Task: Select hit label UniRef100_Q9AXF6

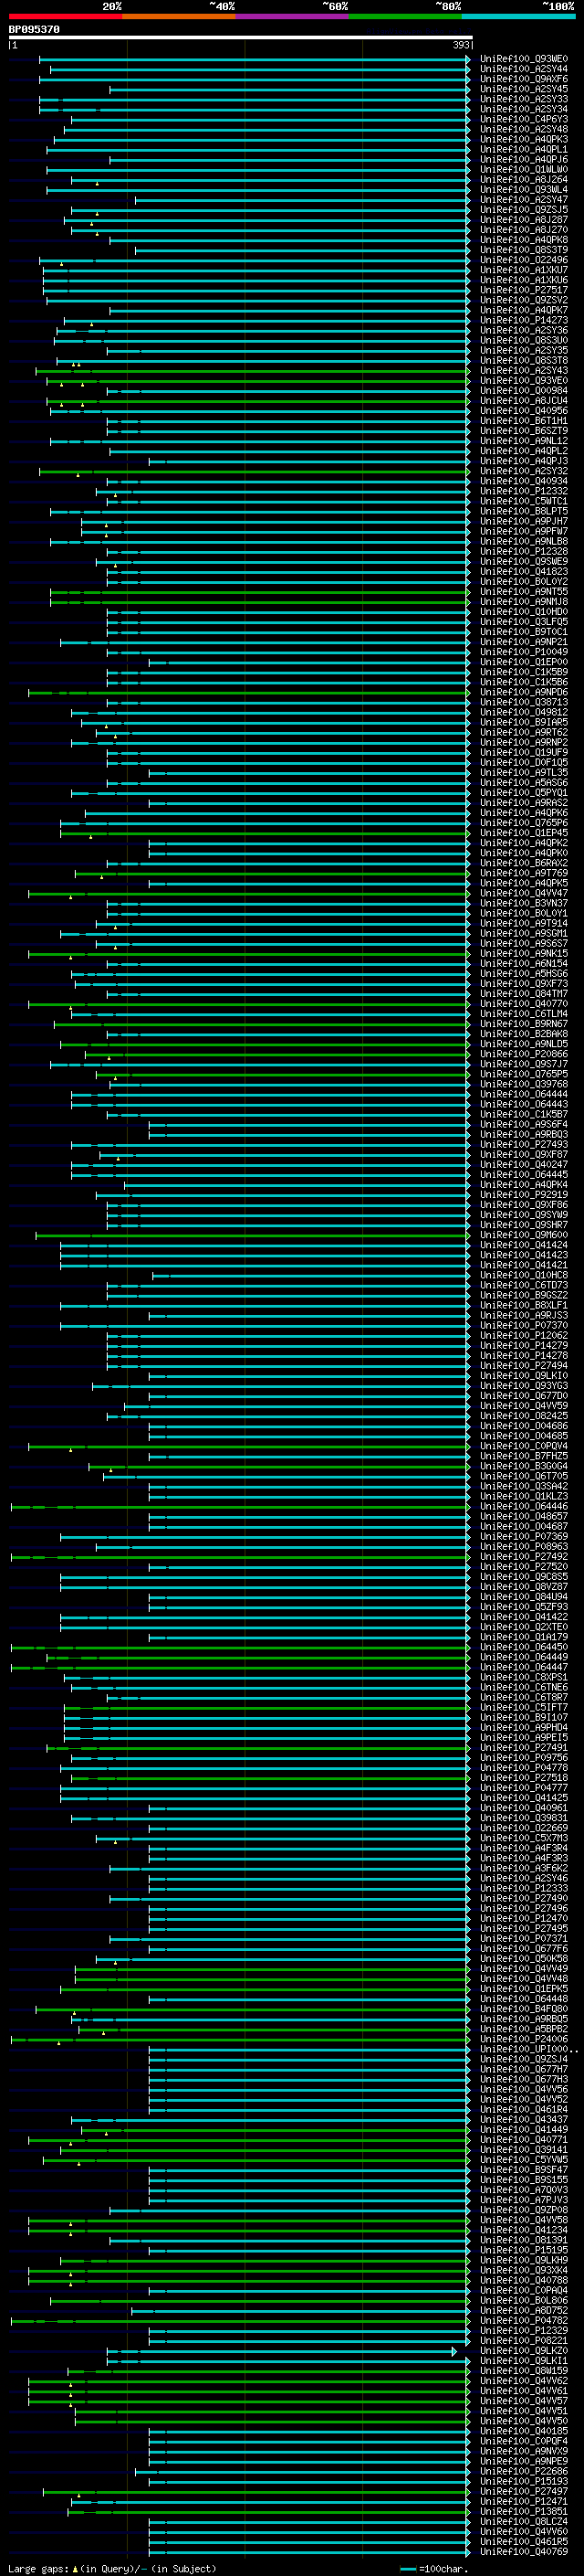Action: (x=523, y=79)
